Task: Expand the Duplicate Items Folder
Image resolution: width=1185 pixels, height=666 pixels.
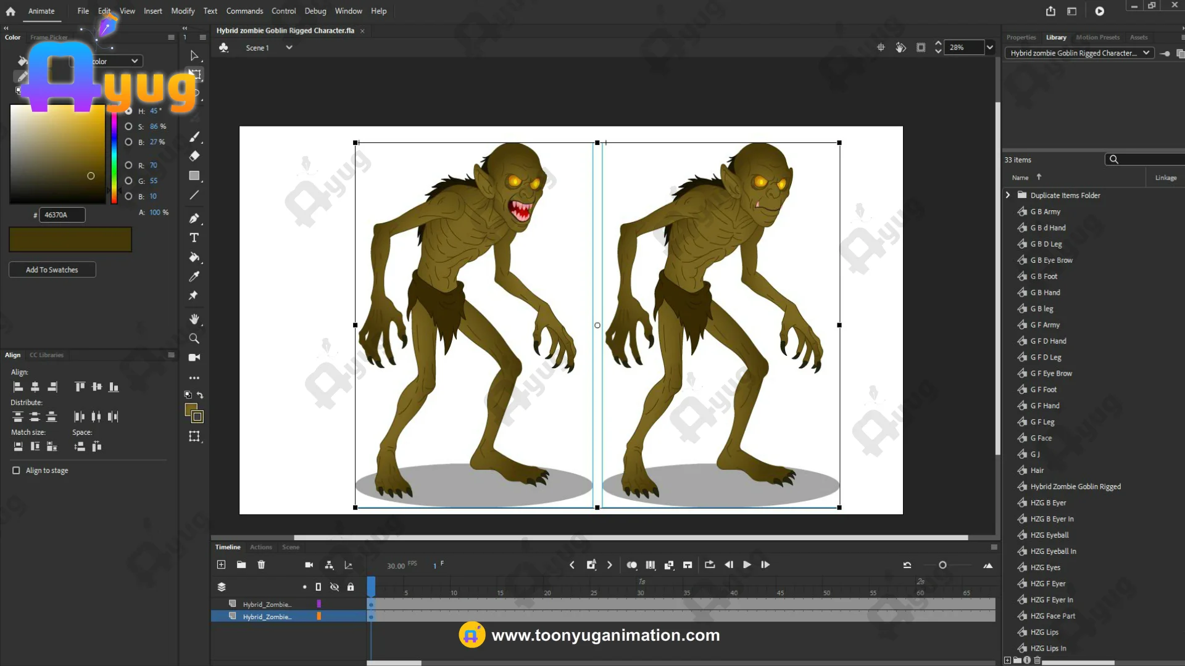Action: coord(1008,195)
